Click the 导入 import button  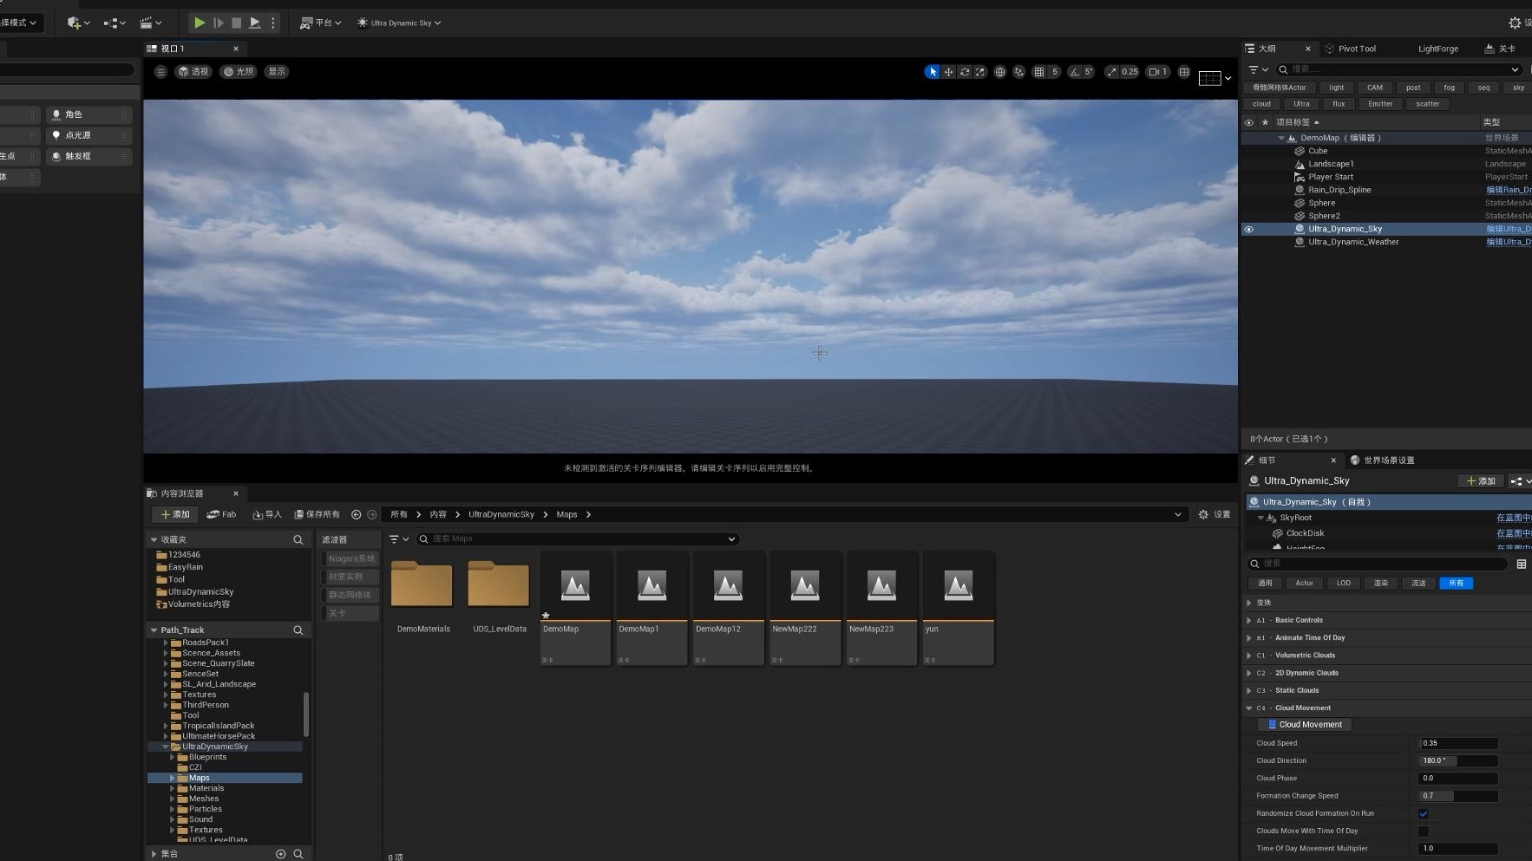click(x=266, y=515)
